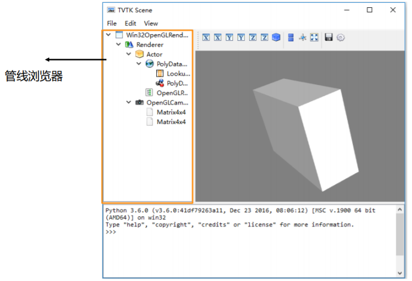Click the OpenGLCamera camera icon
Viewport: 412px width, 281px height.
pyautogui.click(x=139, y=103)
